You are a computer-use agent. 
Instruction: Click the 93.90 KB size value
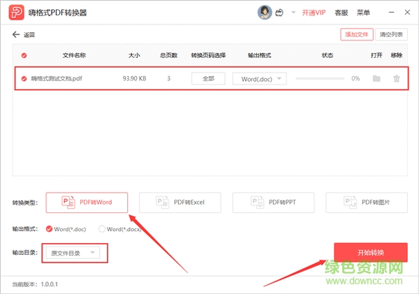point(134,79)
